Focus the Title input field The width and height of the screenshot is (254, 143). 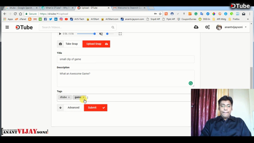point(125,59)
